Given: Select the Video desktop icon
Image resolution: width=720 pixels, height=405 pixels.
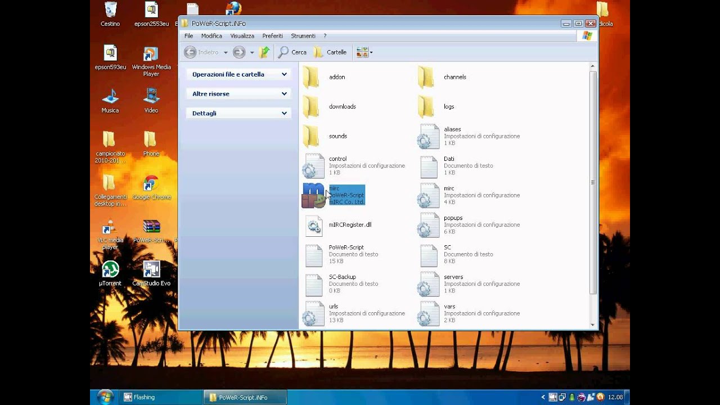Looking at the screenshot, I should pyautogui.click(x=151, y=101).
